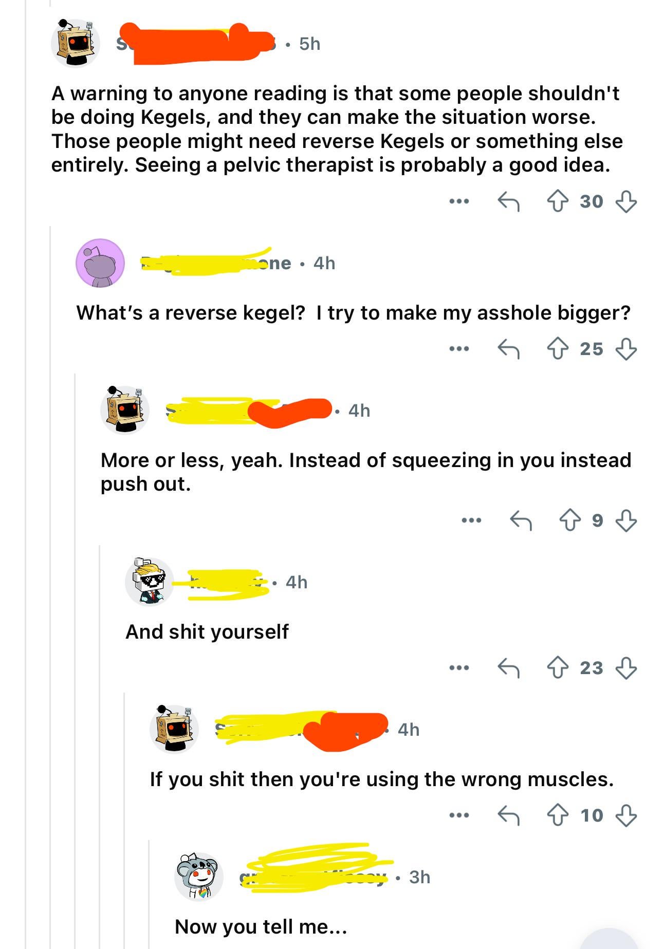The width and height of the screenshot is (663, 949).
Task: Reply to the 'What's a reverse kegel?' comment
Action: tap(508, 349)
